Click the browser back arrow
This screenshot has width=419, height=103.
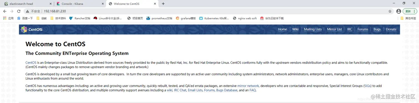tap(5, 11)
